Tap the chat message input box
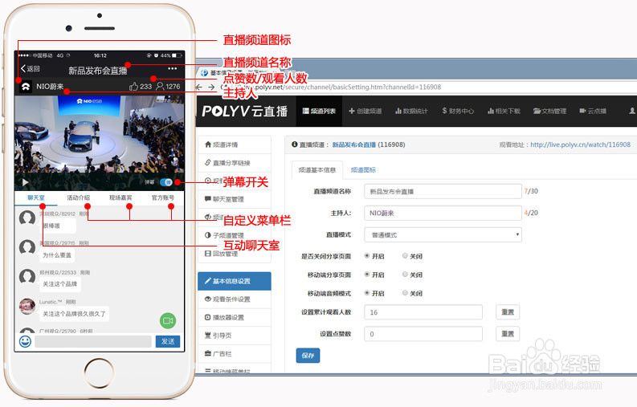The height and width of the screenshot is (407, 637). click(x=93, y=341)
